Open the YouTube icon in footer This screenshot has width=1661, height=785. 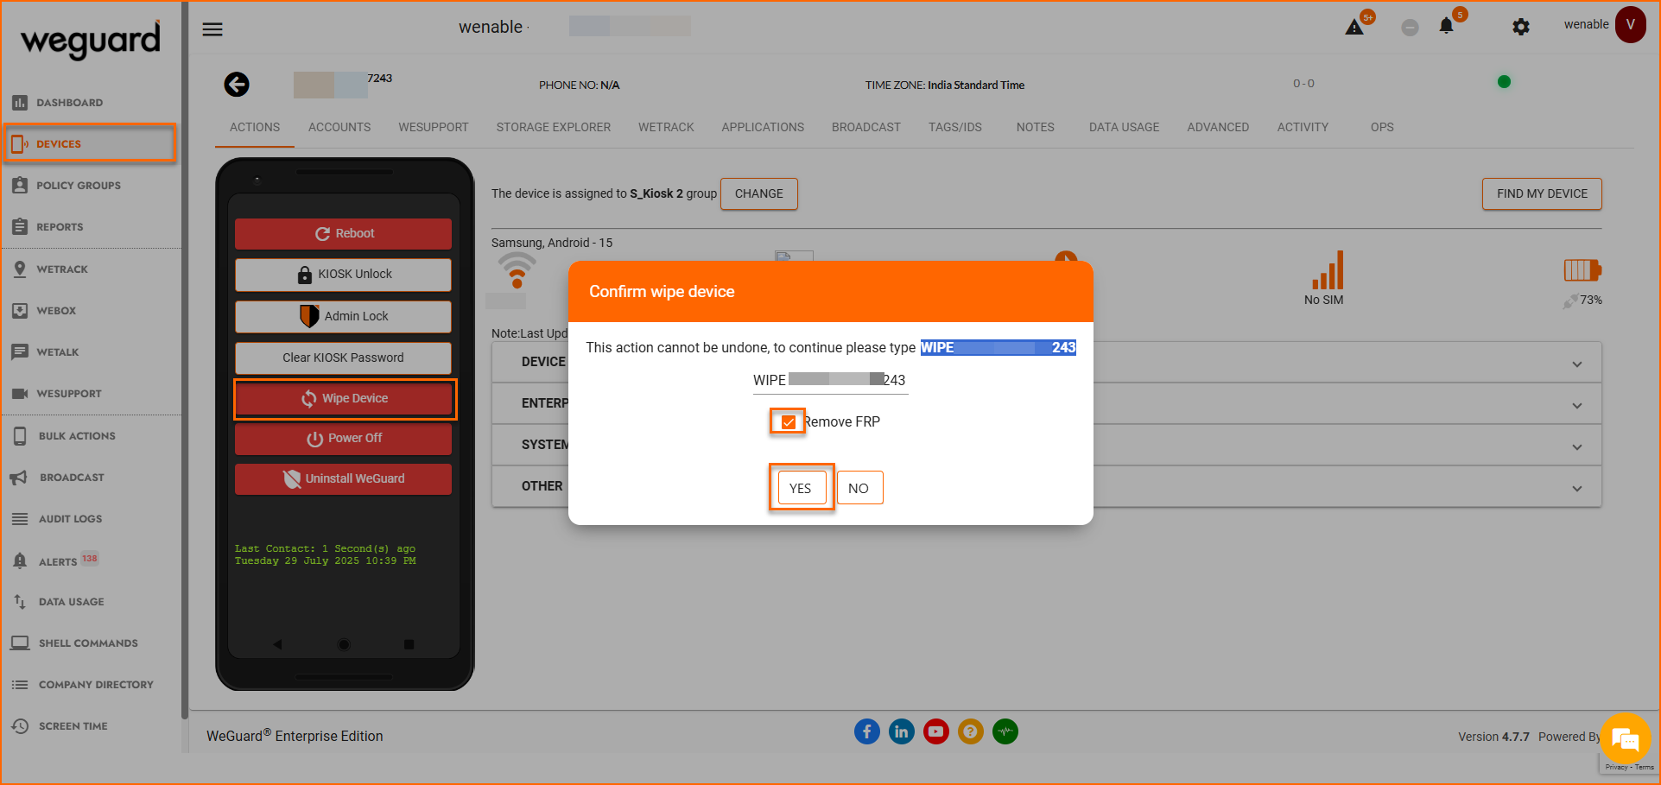[936, 731]
